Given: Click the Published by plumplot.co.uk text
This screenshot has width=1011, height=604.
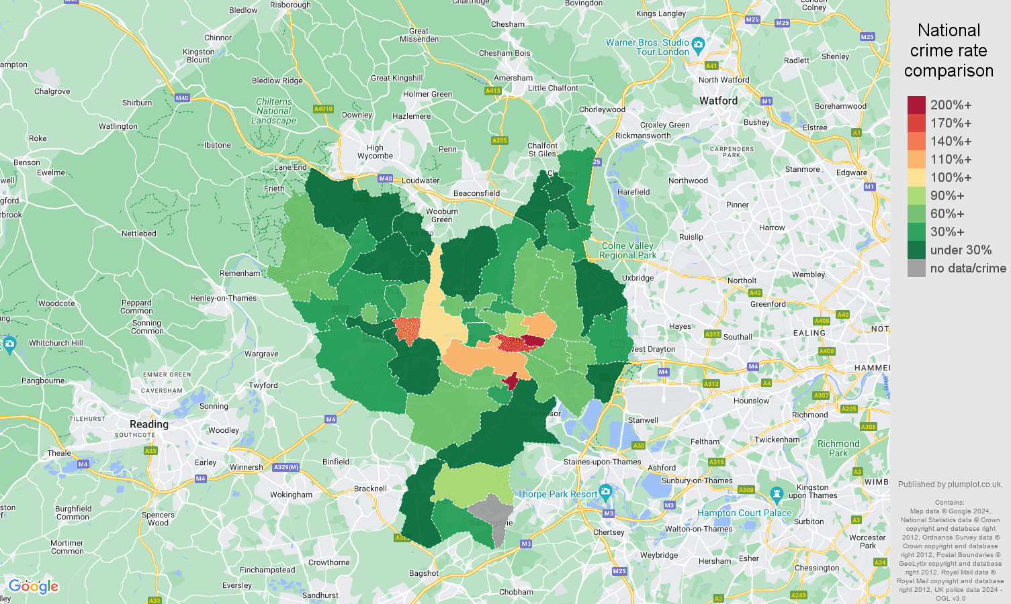Looking at the screenshot, I should [x=950, y=484].
